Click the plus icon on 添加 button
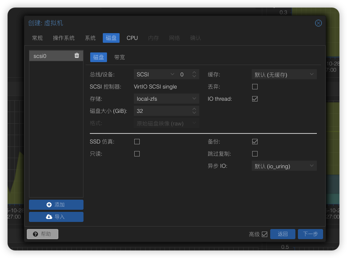This screenshot has height=258, width=347. (49, 205)
